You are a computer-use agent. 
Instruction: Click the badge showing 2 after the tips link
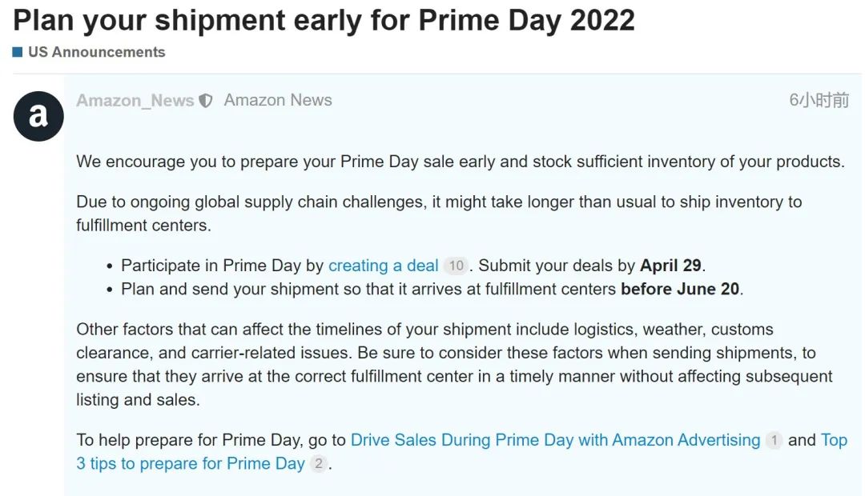pyautogui.click(x=318, y=464)
